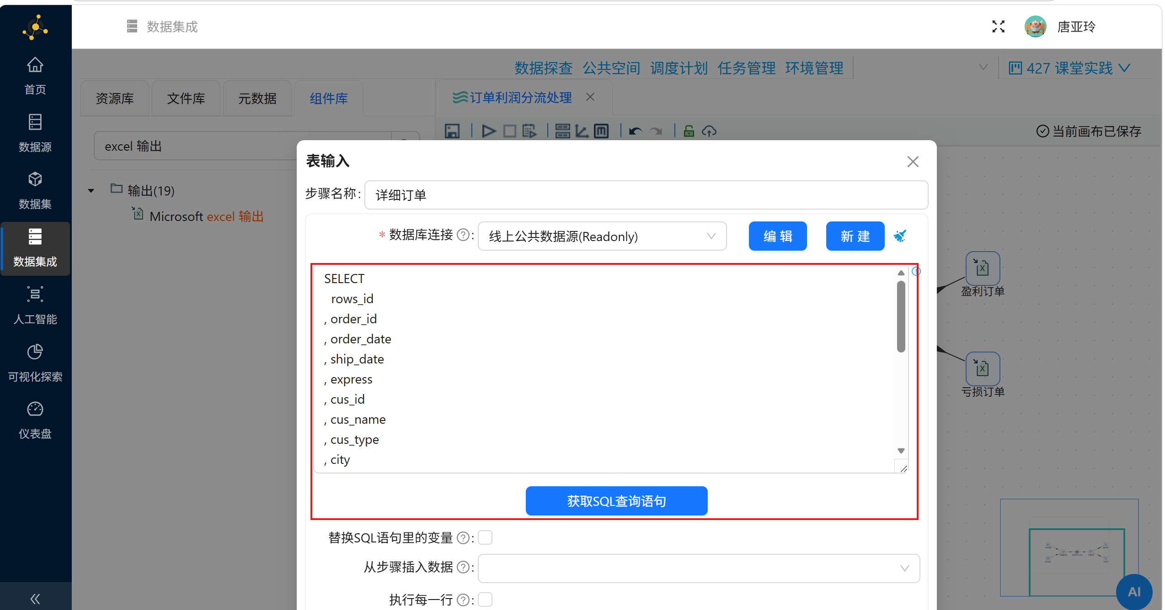
Task: Open the 调度计划 menu item
Action: (x=679, y=68)
